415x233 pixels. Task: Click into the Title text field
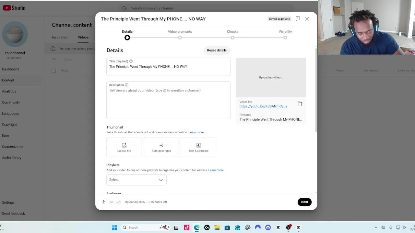click(168, 67)
